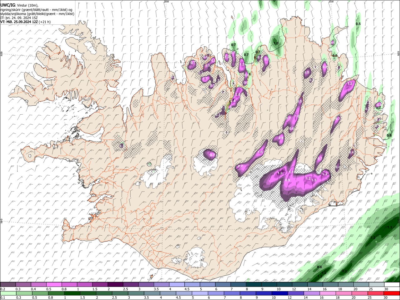
Task: Click the '20W' longitude label
Action: (166, 2)
